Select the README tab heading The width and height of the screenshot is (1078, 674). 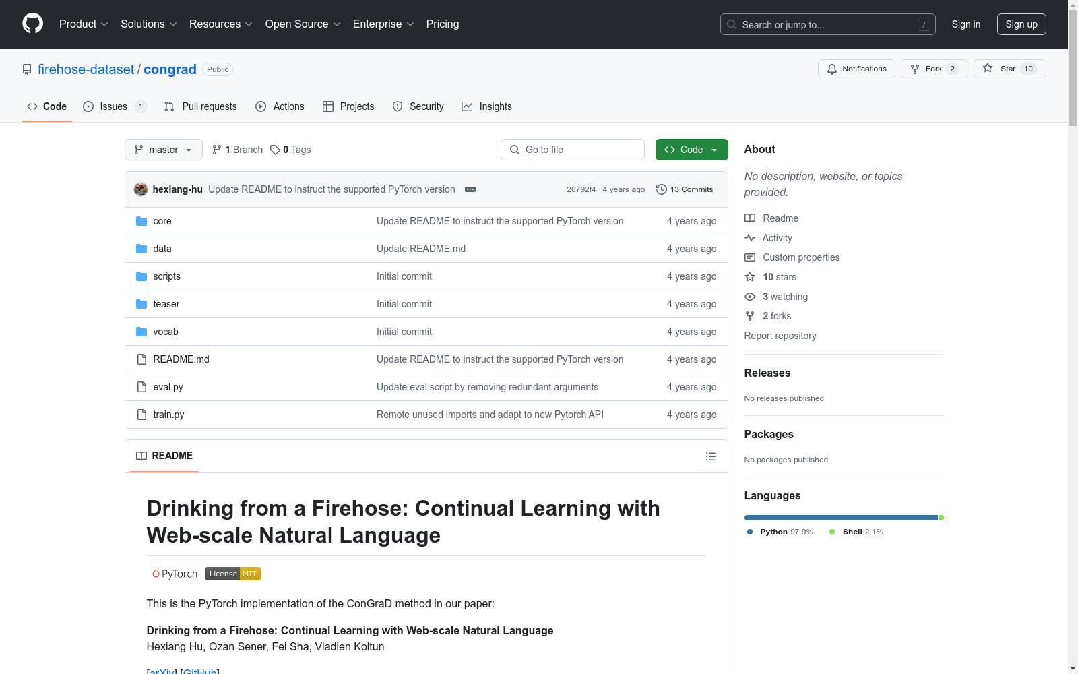[164, 456]
